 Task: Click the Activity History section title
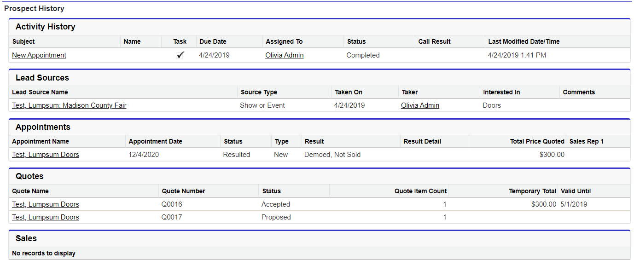(x=46, y=27)
